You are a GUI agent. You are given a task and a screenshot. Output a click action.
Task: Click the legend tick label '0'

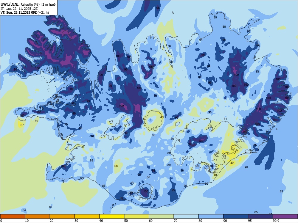[1, 221]
